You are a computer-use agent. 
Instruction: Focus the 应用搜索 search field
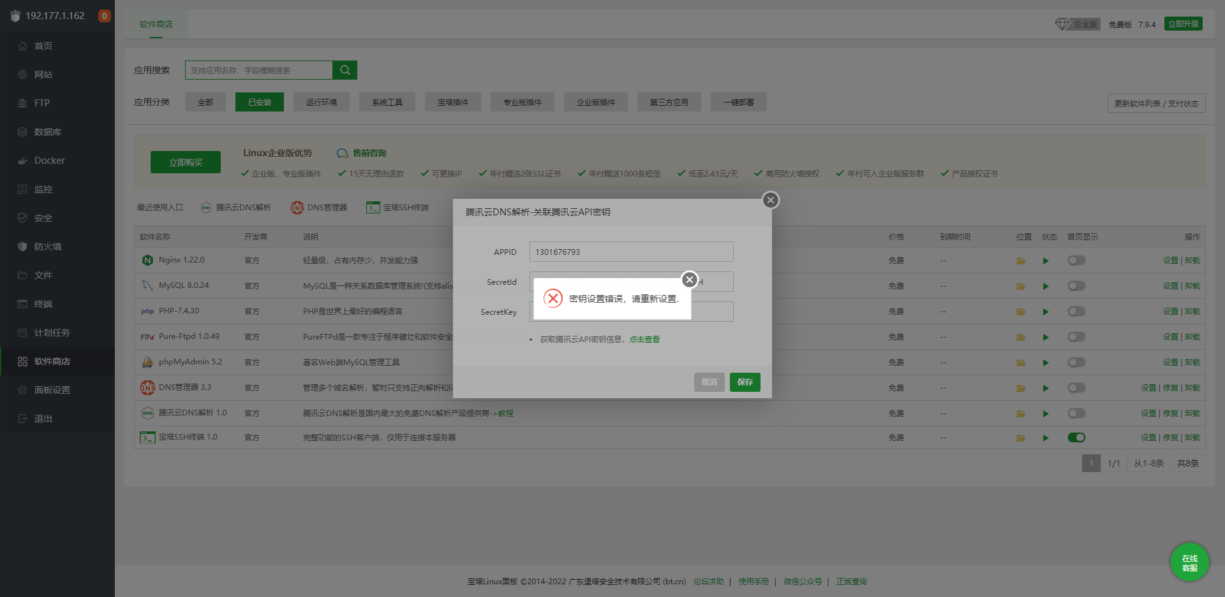pyautogui.click(x=259, y=70)
